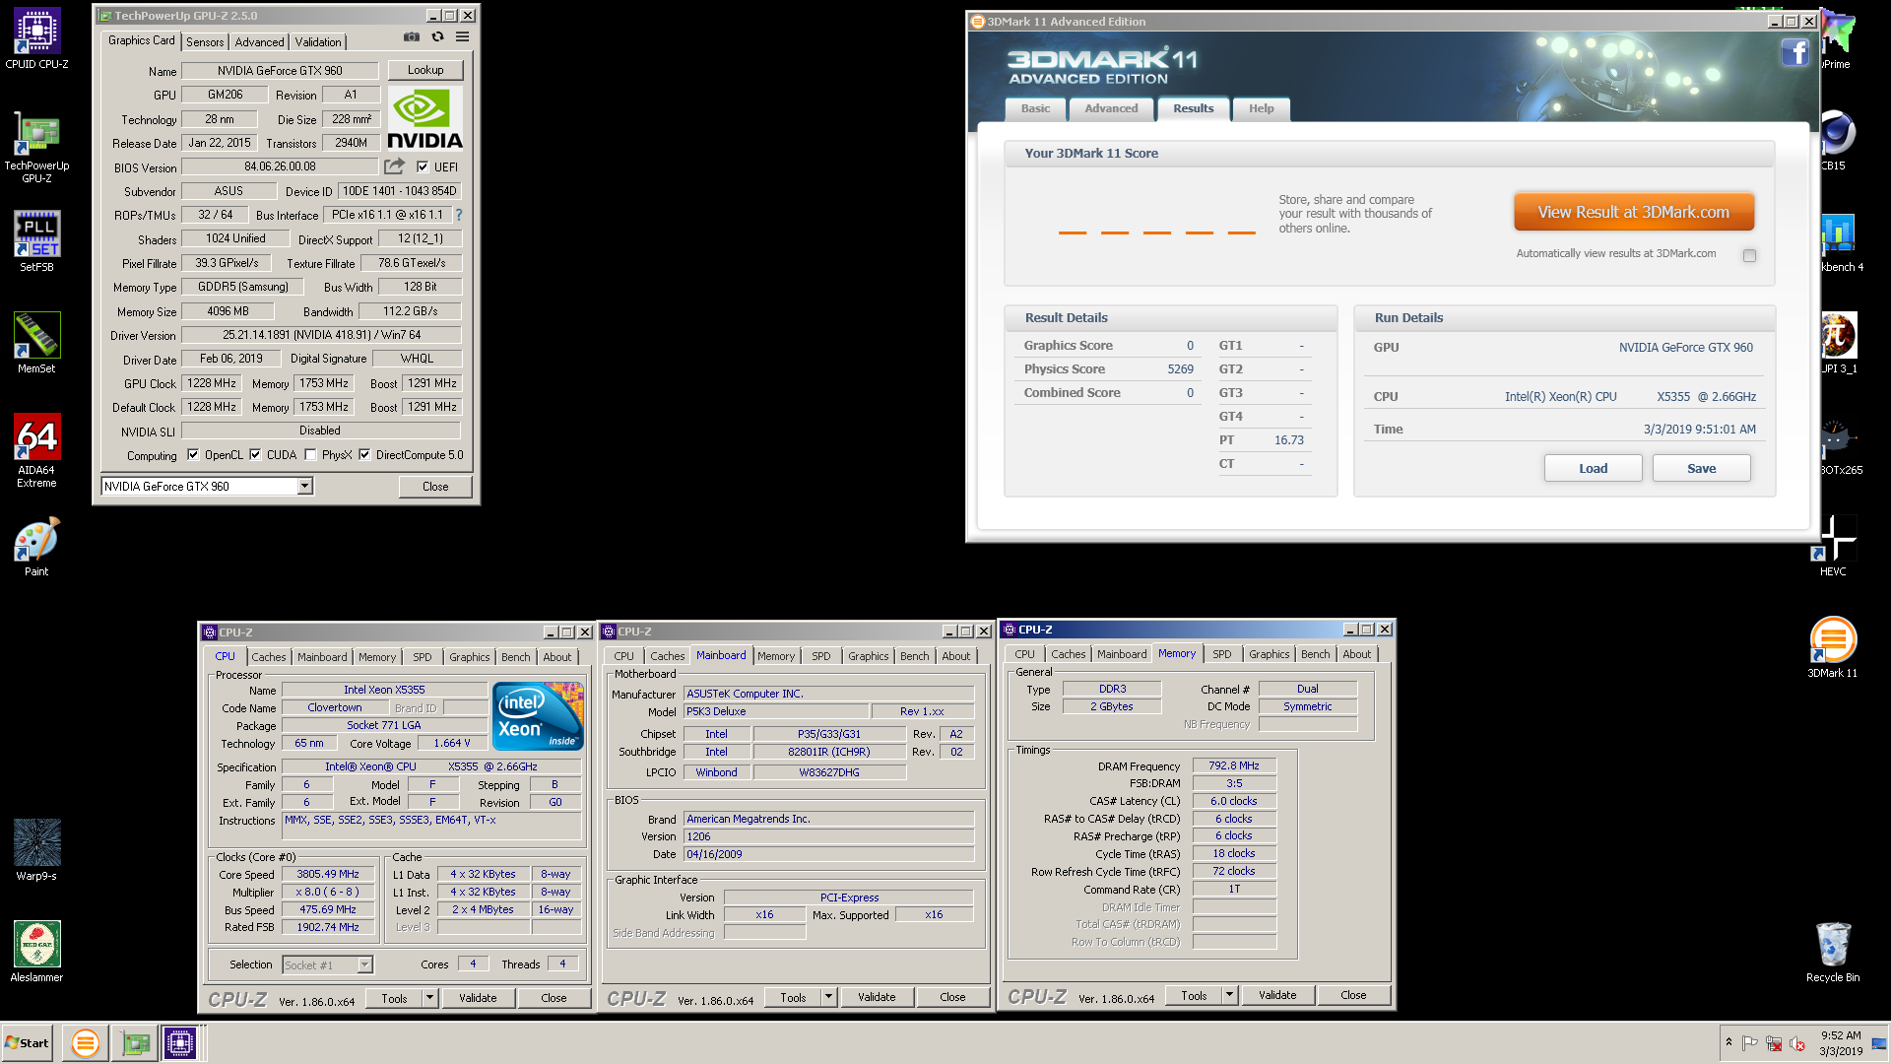Show hidden tray icons arrow

(x=1728, y=1042)
